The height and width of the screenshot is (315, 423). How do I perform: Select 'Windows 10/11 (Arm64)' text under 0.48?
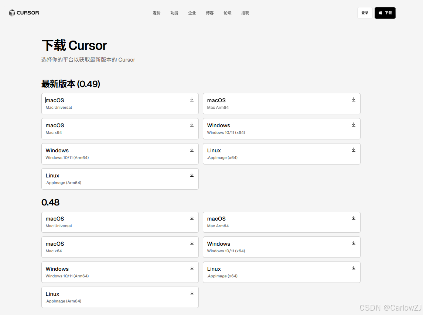coord(67,276)
